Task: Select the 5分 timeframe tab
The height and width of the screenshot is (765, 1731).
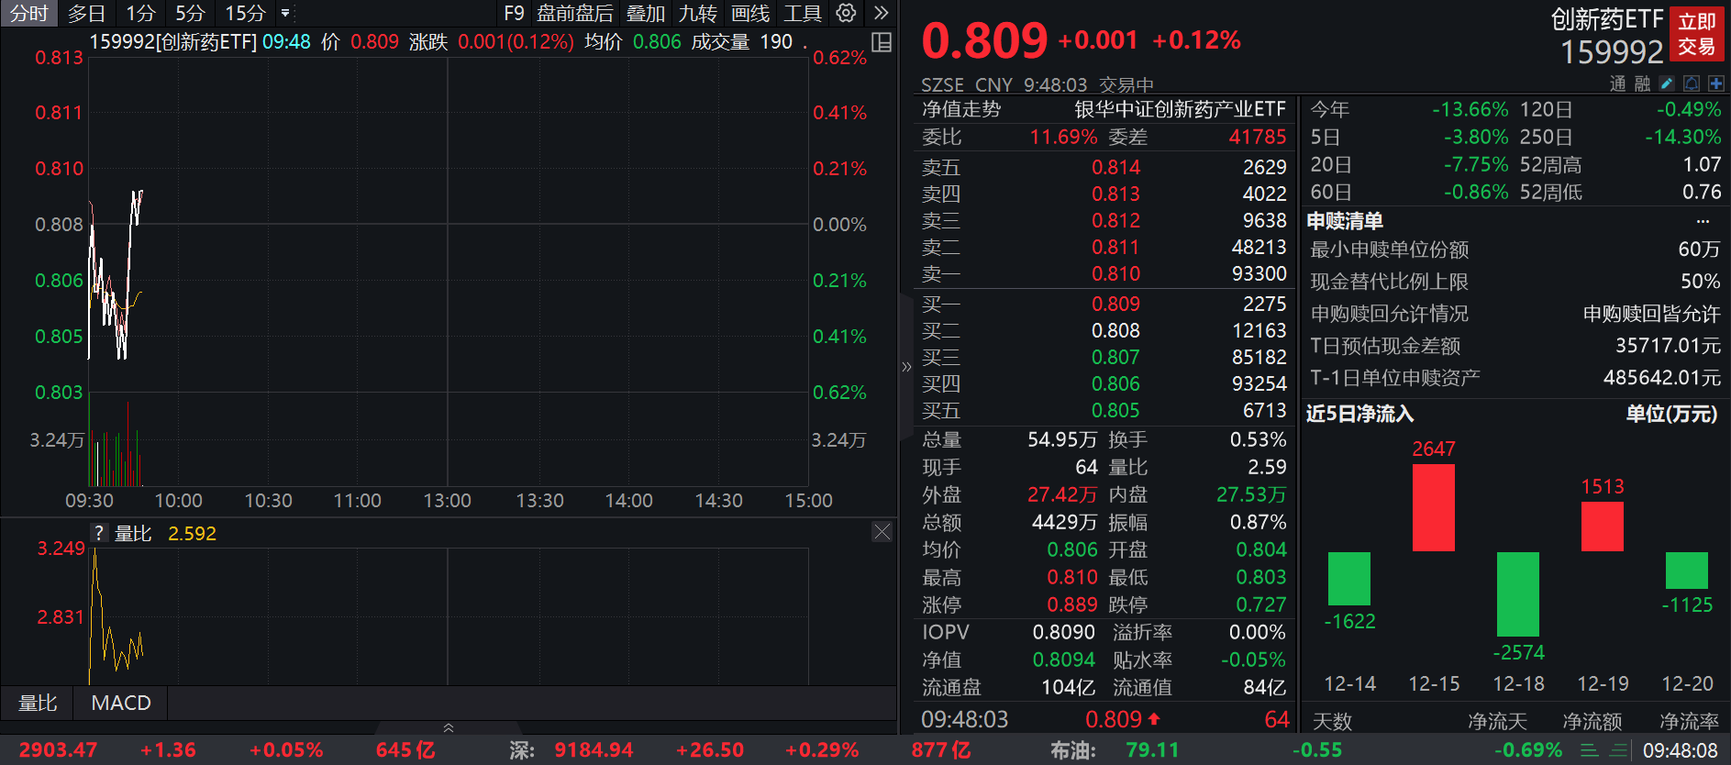Action: 190,13
